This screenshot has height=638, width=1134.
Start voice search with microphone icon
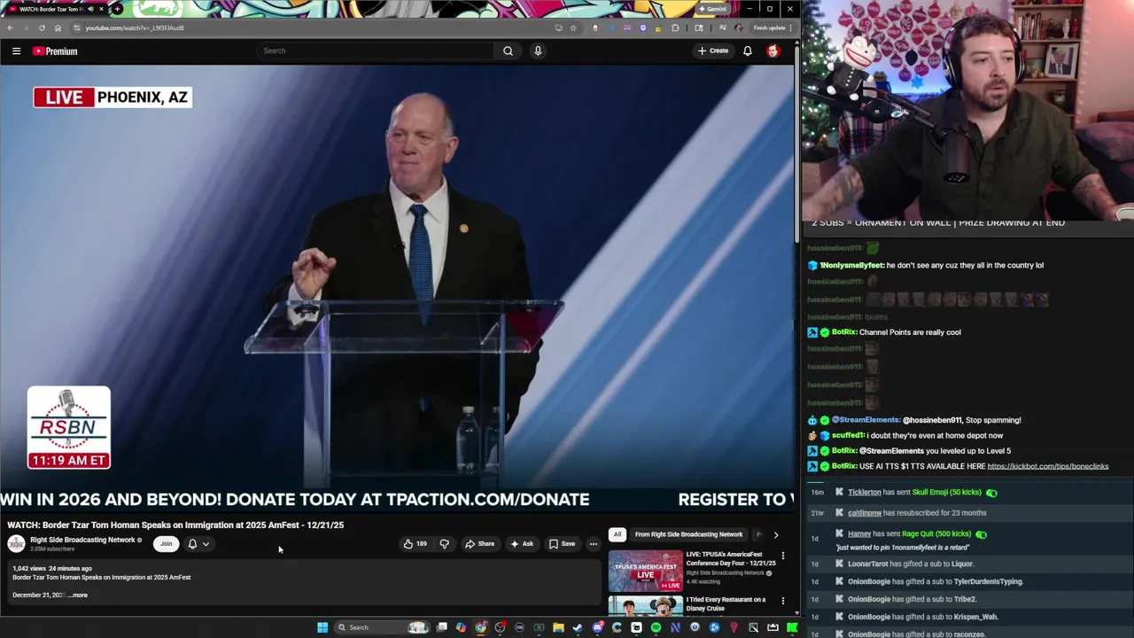[x=538, y=51]
